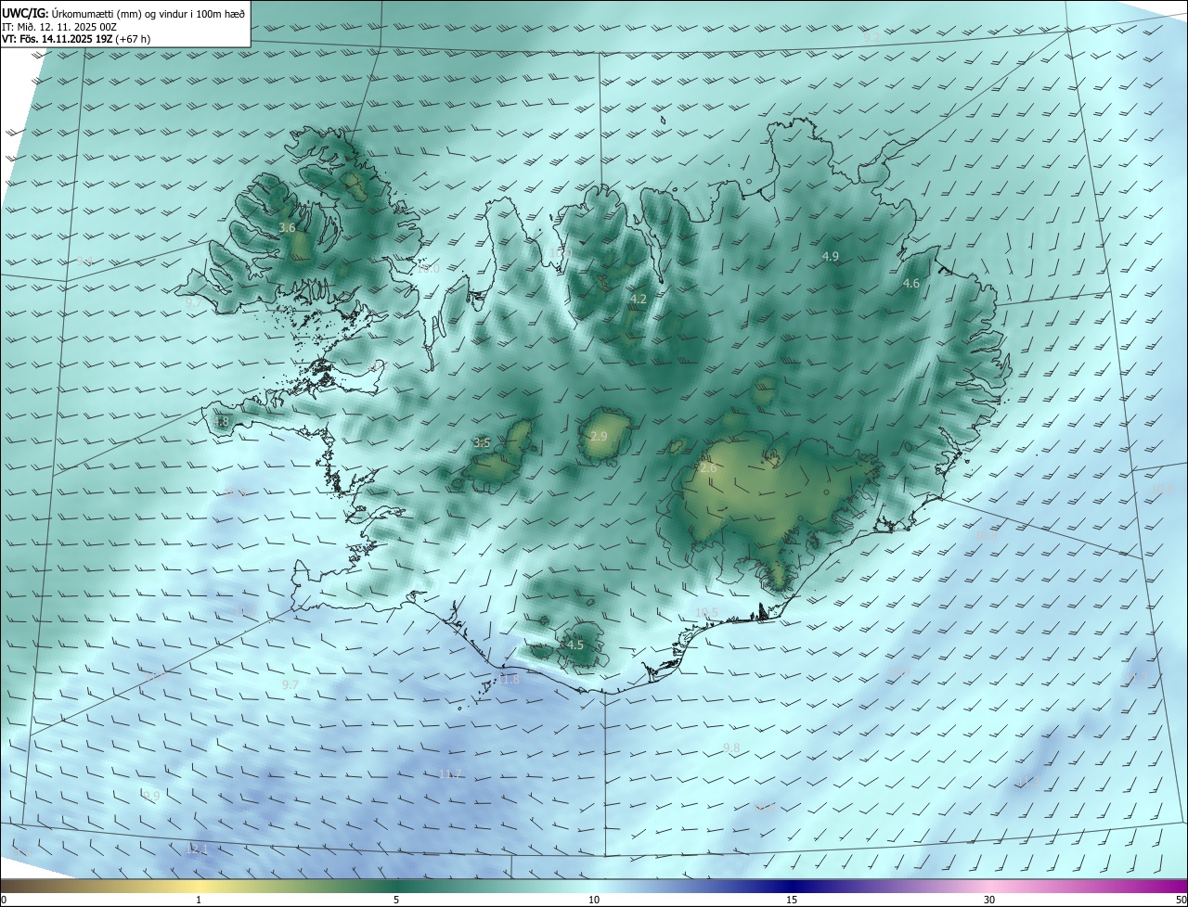Select the 4.5 value label on Mýrdalsjökull glacier
The width and height of the screenshot is (1188, 907).
tap(575, 645)
